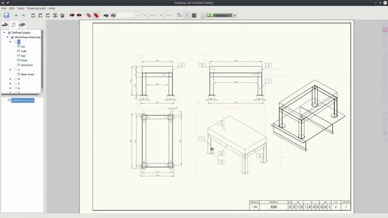This screenshot has width=388, height=218.
Task: Click the undo arrow icon
Action: coord(16,15)
